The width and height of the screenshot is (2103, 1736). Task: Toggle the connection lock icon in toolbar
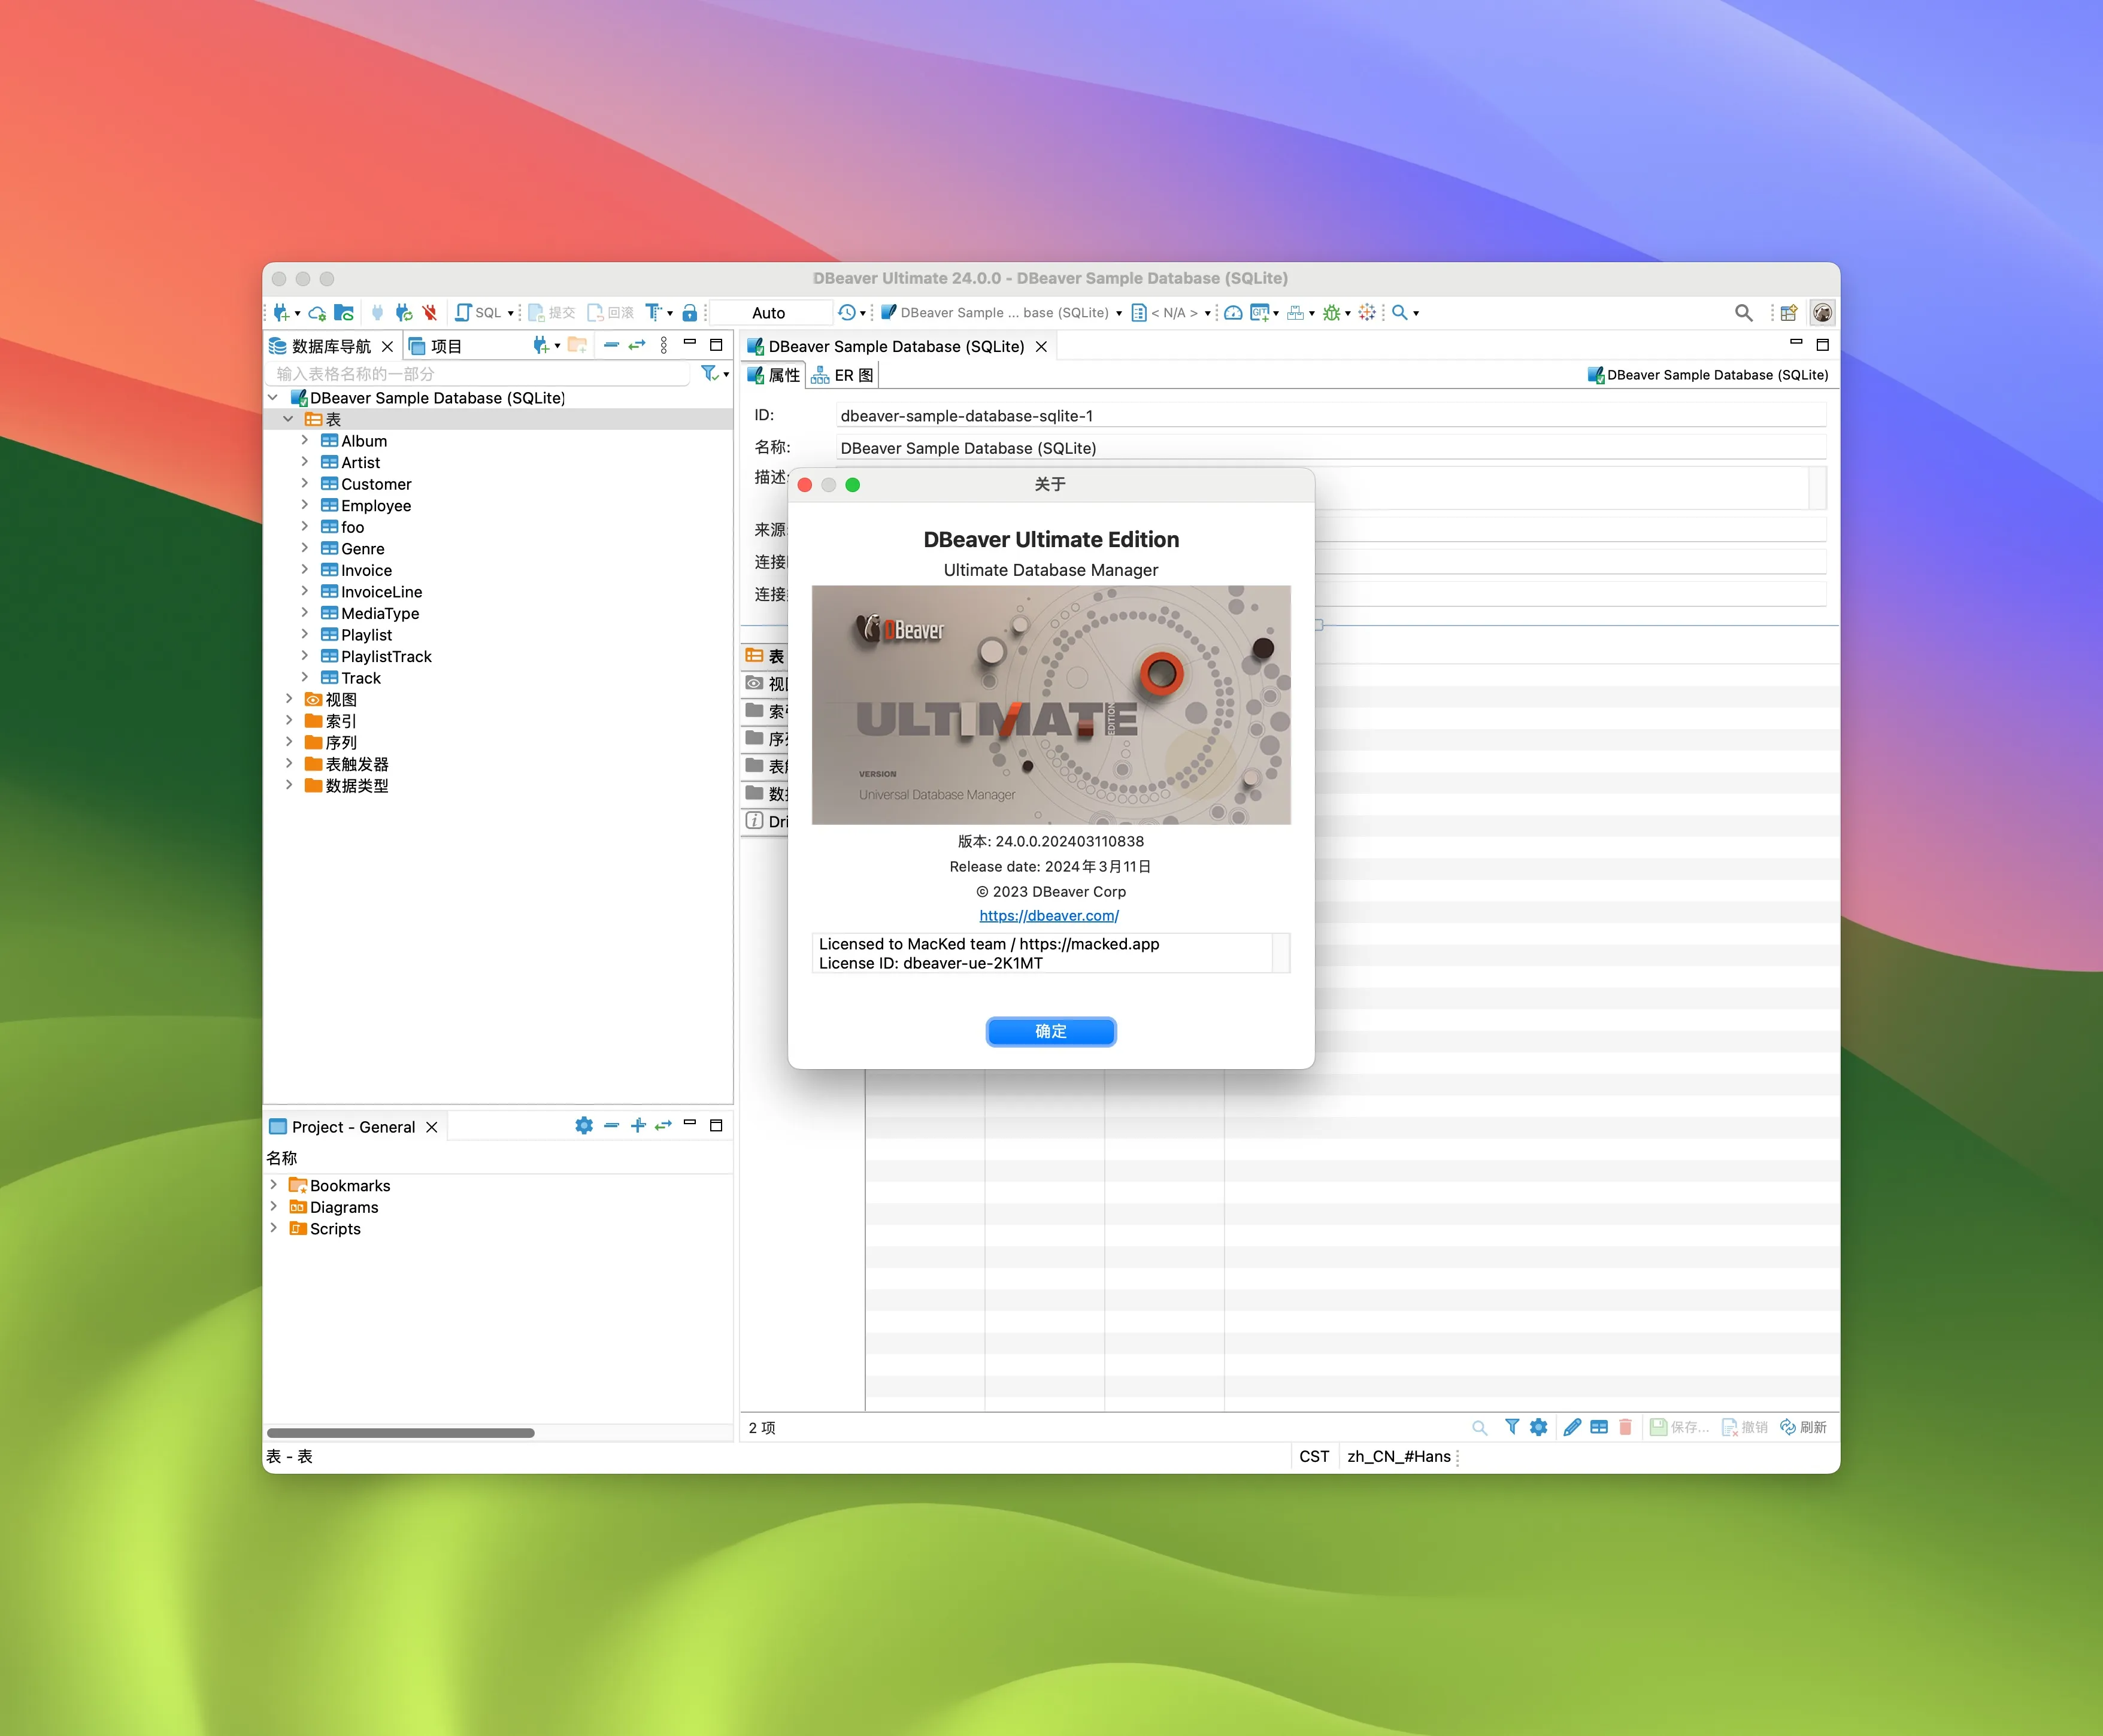click(x=690, y=313)
